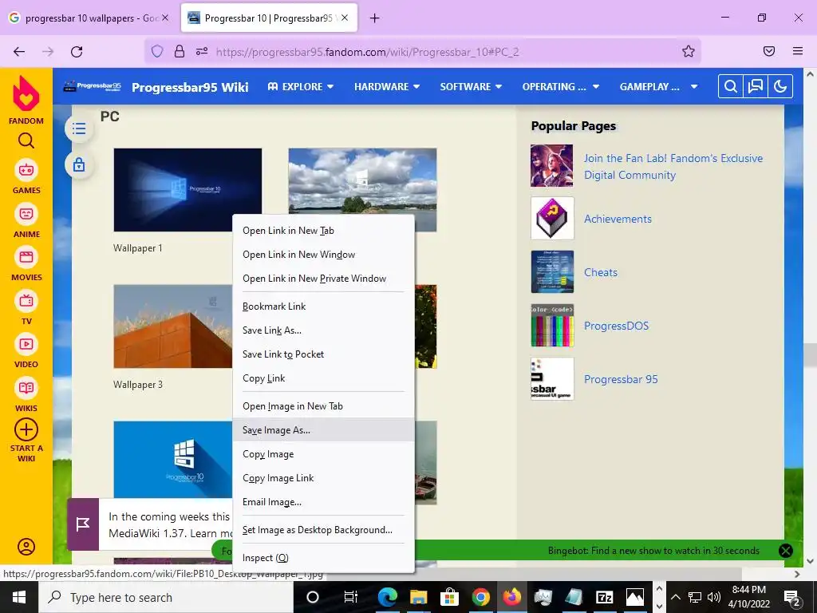The width and height of the screenshot is (817, 613).
Task: Open Fandom sidebar search magnifier
Action: point(26,140)
